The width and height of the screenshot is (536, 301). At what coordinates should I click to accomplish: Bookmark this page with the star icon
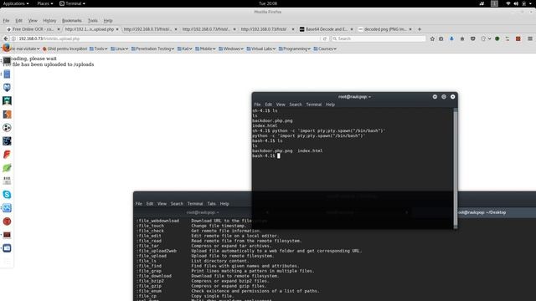[432, 38]
